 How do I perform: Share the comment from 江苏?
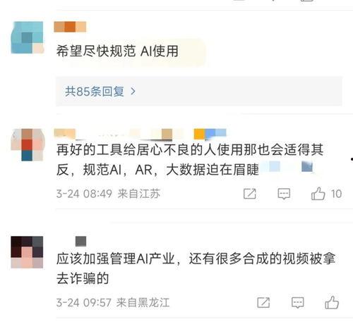250,194
